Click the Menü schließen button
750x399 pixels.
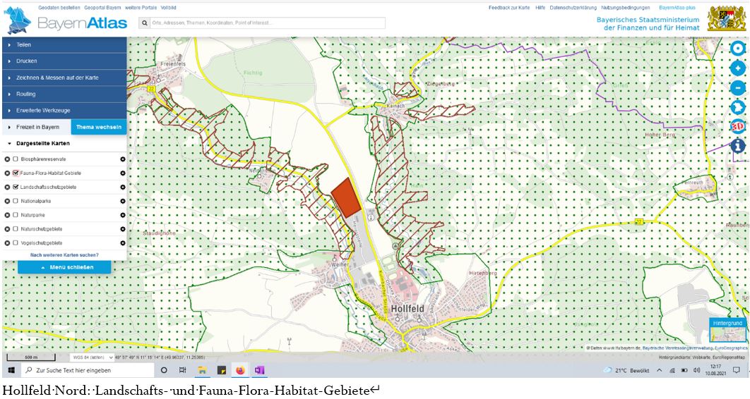64,268
